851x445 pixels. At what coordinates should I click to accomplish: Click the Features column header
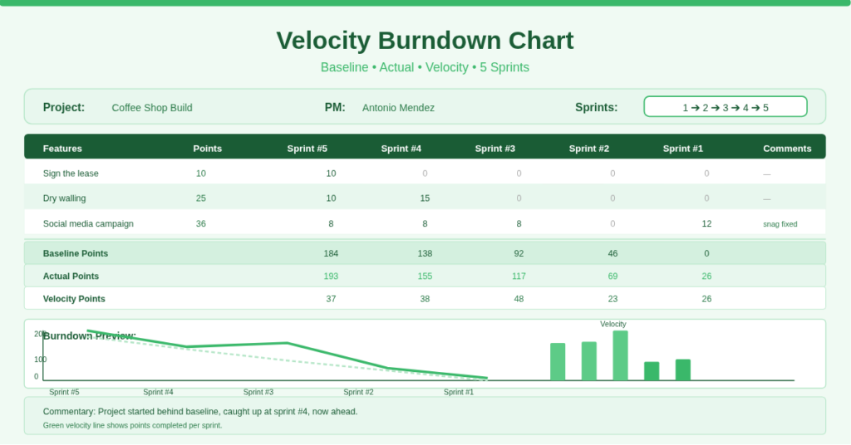[62, 149]
